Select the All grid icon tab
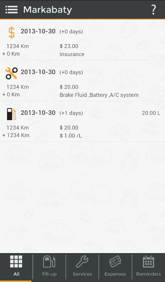The image size is (165, 282). click(x=16, y=266)
